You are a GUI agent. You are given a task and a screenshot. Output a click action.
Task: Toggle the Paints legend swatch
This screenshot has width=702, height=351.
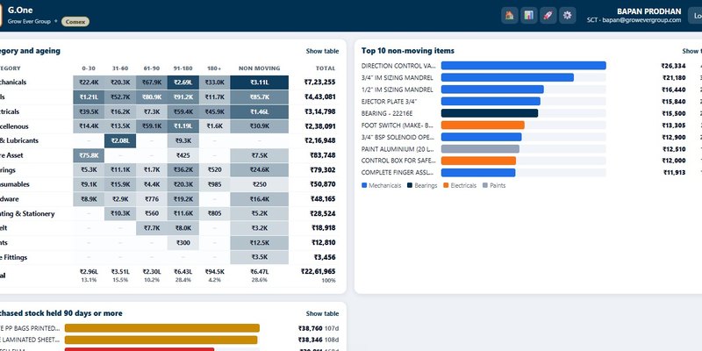tap(485, 185)
